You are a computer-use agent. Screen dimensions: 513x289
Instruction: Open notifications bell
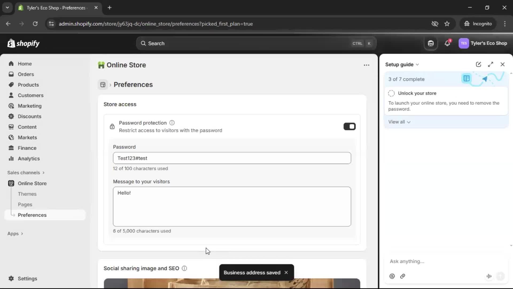448,43
